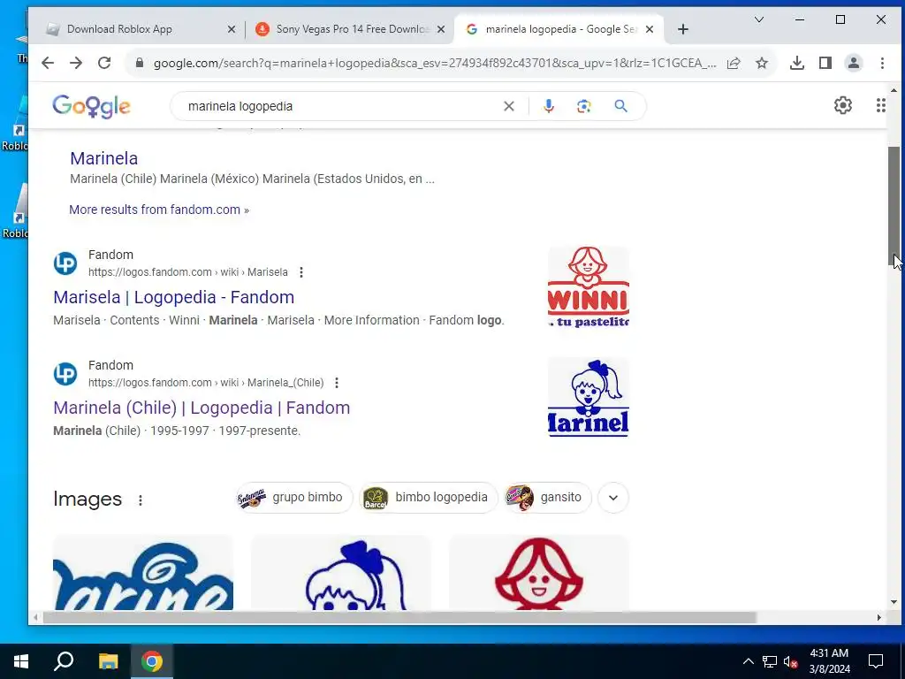The width and height of the screenshot is (905, 679).
Task: Click the scroll right arrow
Action: [879, 618]
